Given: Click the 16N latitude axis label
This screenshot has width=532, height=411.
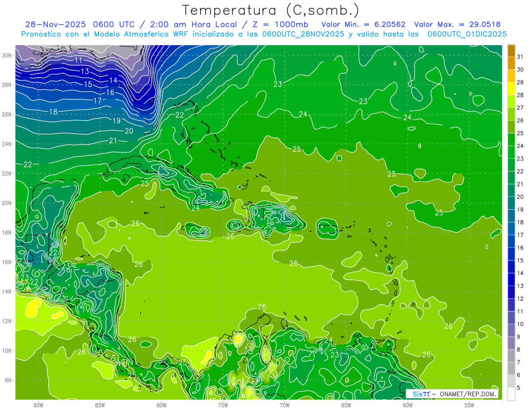Looking at the screenshot, I should (7, 262).
